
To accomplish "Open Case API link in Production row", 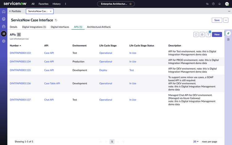I will [x=49, y=62].
